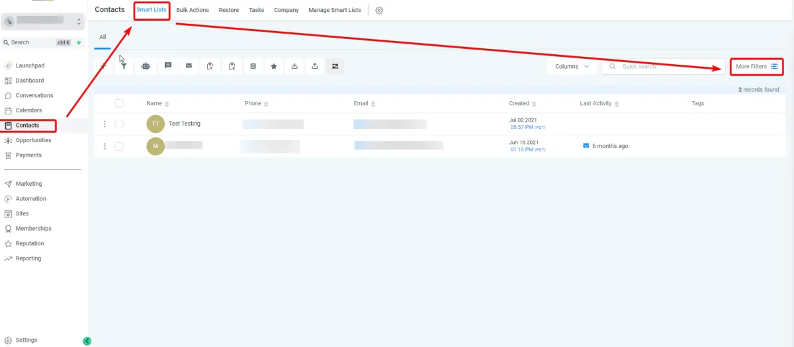Click the export contacts upload icon
This screenshot has height=347, width=794.
click(x=315, y=66)
